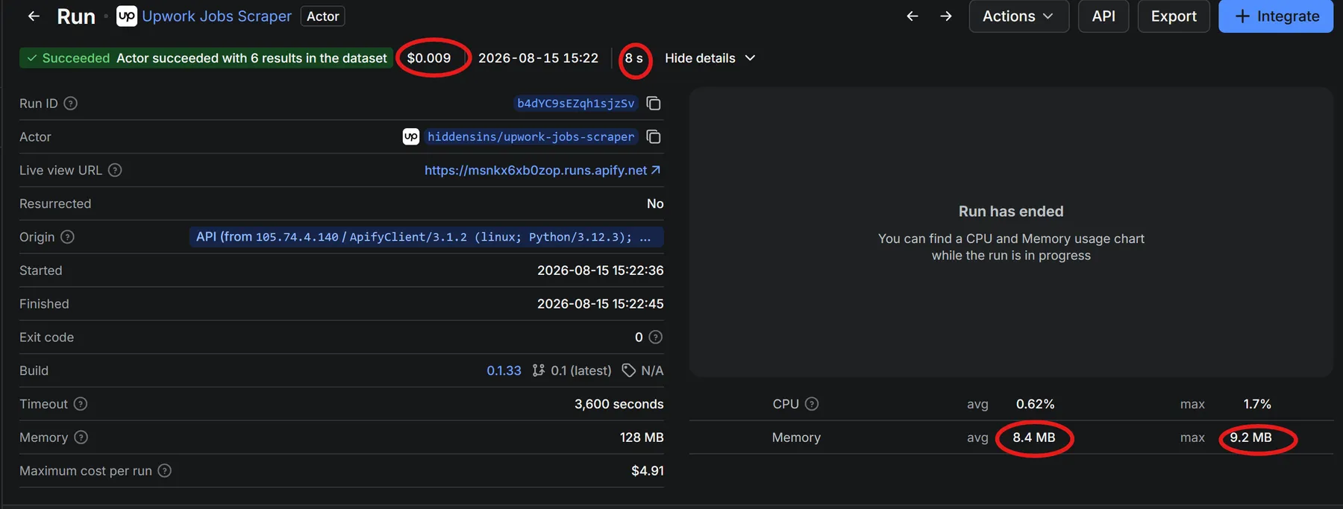Click the Actor tag badge
This screenshot has width=1343, height=509.
pos(323,16)
